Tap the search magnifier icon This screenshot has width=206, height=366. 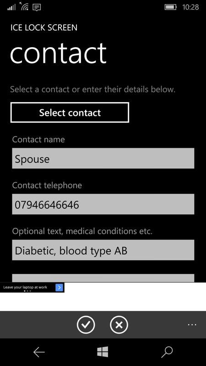(167, 352)
